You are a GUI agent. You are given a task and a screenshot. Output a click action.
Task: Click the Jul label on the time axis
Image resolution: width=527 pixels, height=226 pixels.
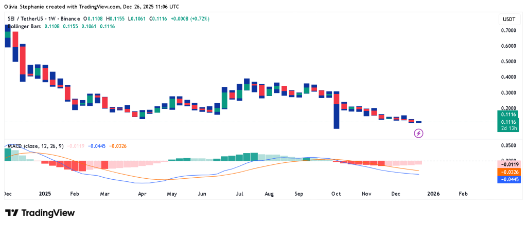point(240,194)
